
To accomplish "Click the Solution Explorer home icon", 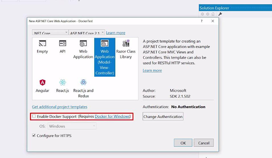I will coord(213,14).
